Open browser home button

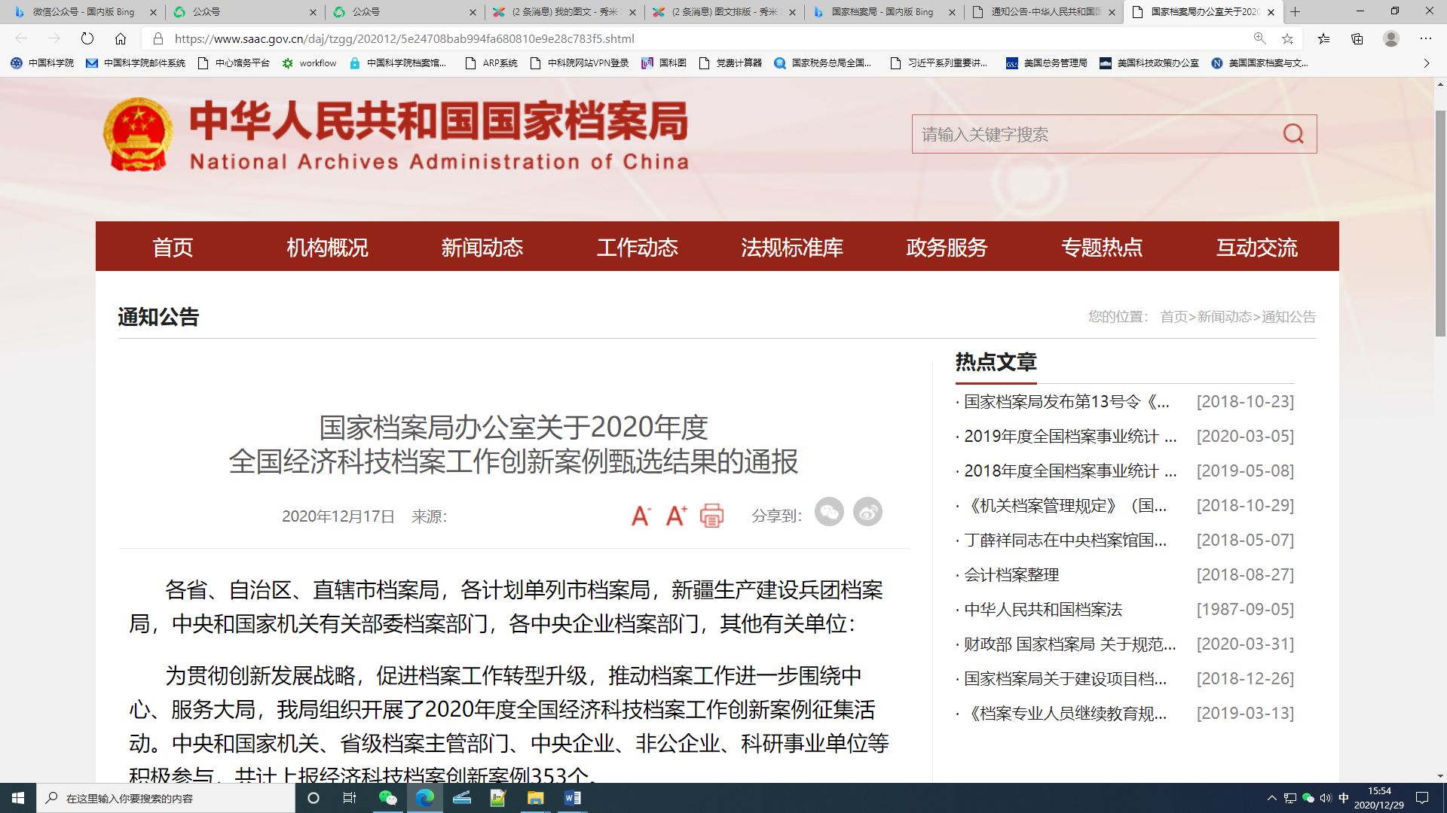121,38
